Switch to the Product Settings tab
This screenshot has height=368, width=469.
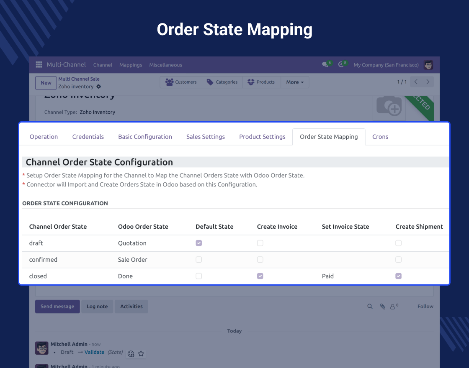262,137
